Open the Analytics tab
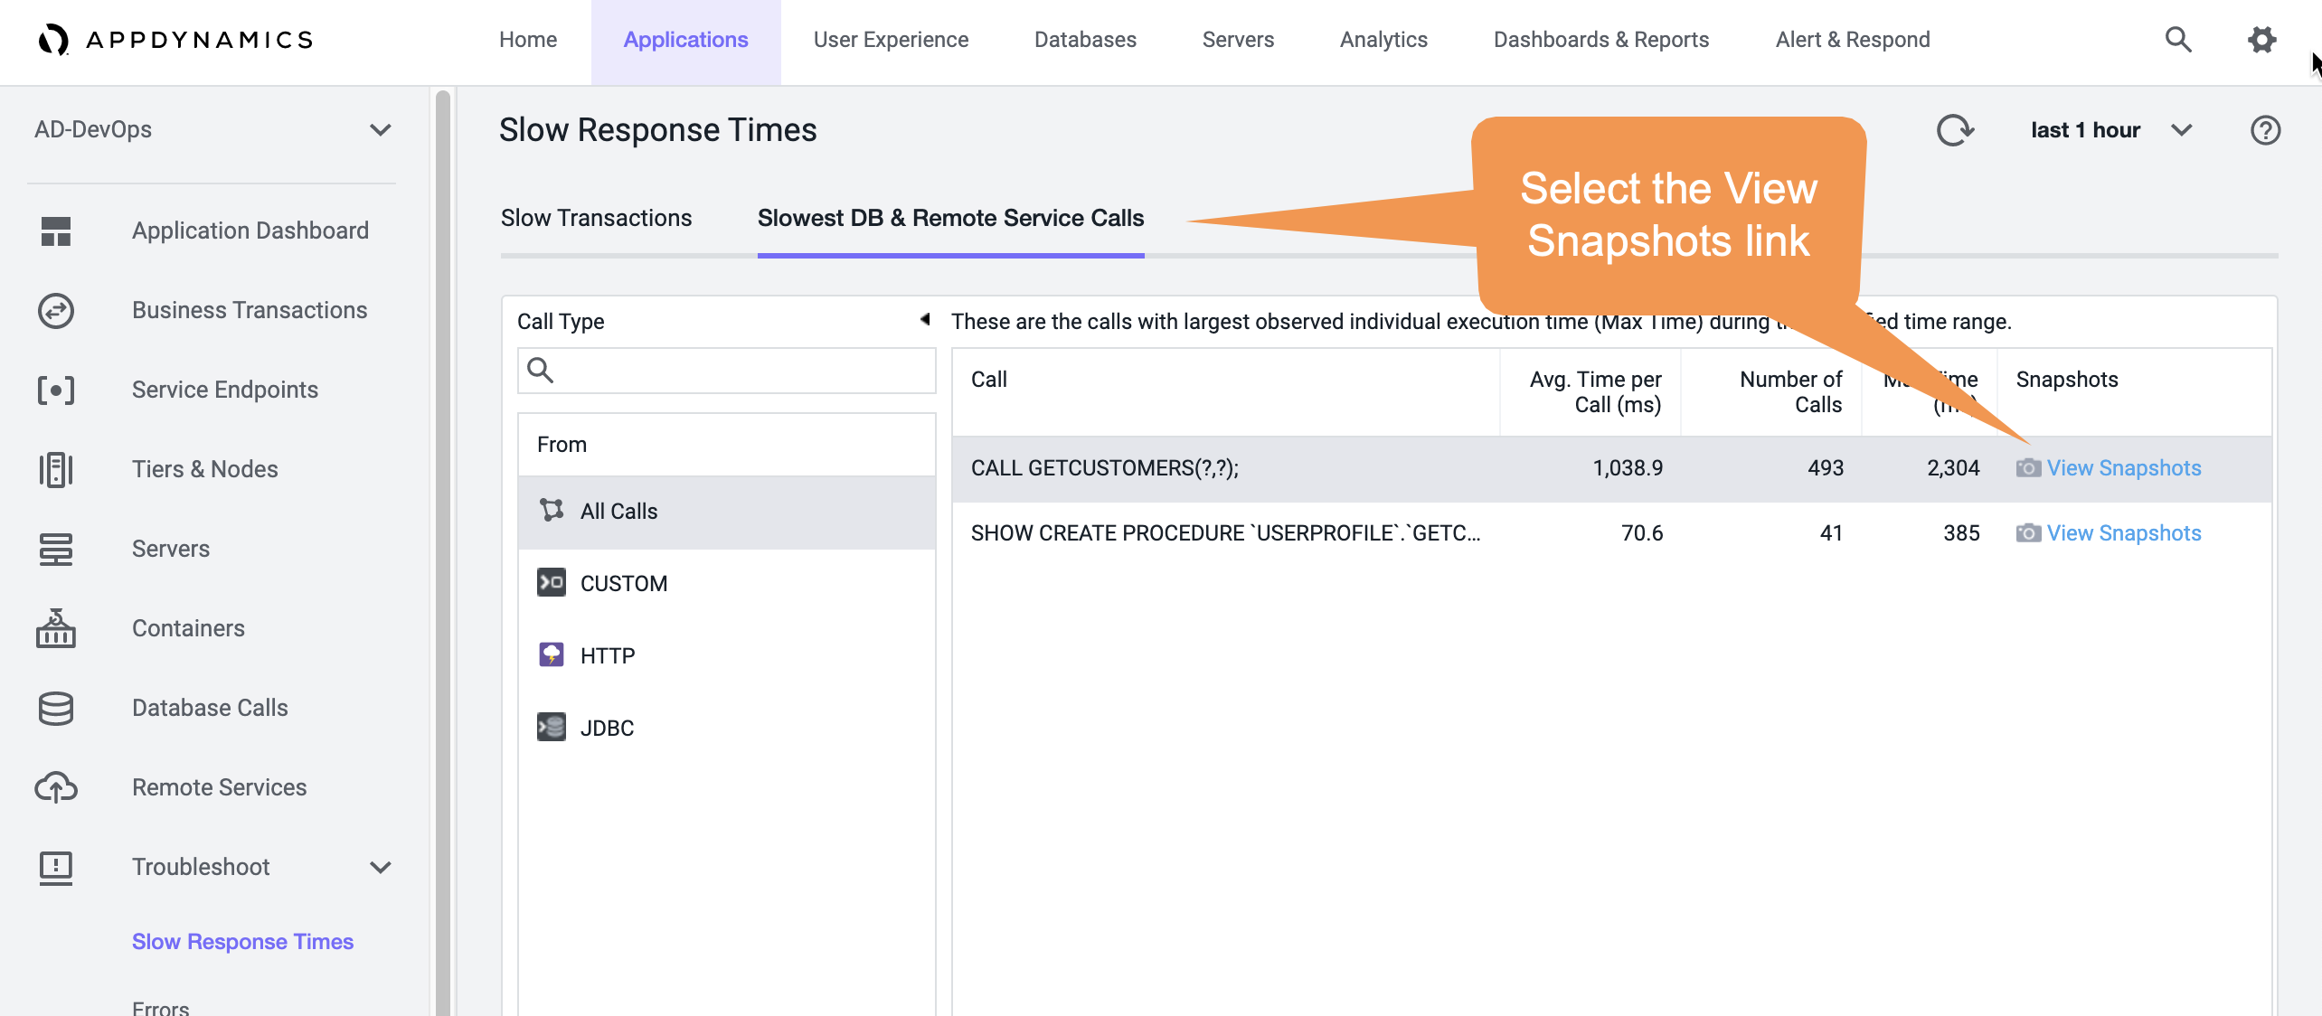Viewport: 2322px width, 1016px height. click(x=1383, y=40)
